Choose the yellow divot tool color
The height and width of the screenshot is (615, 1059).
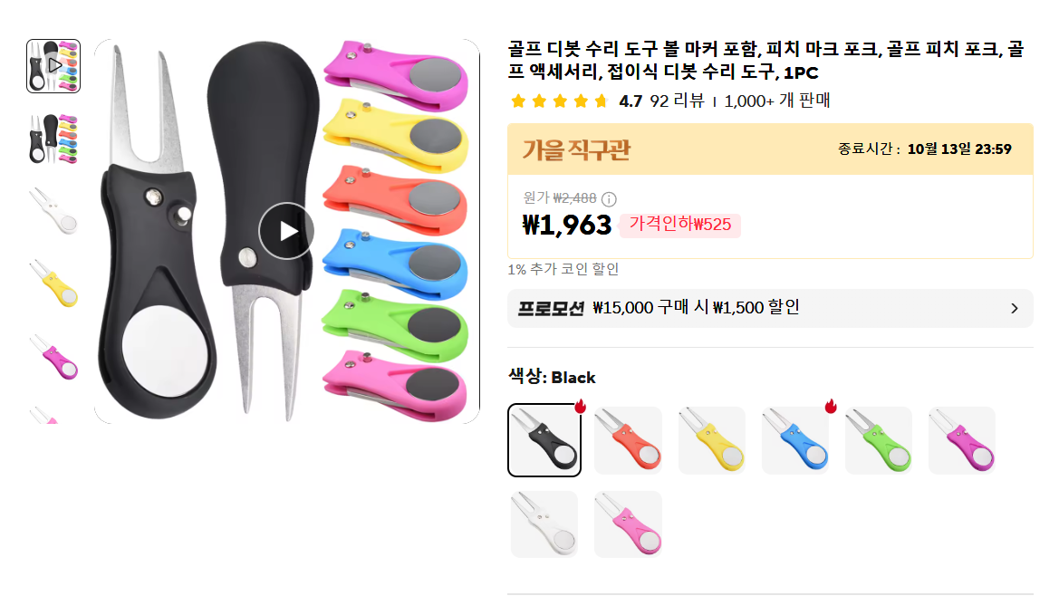pyautogui.click(x=712, y=440)
